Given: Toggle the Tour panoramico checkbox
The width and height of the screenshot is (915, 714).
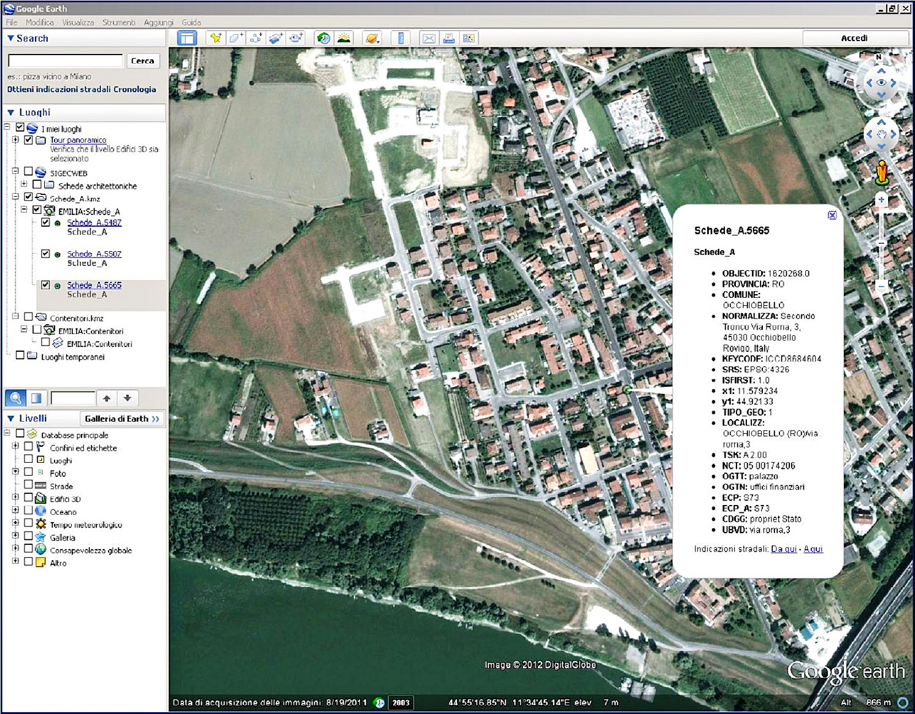Looking at the screenshot, I should tap(28, 140).
